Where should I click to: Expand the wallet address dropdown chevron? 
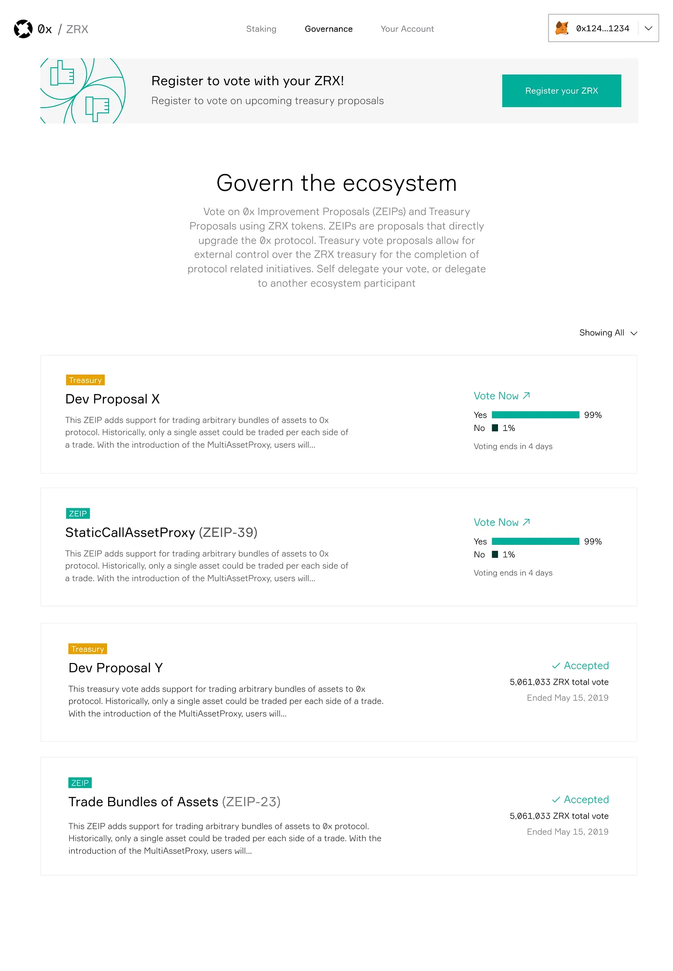[648, 28]
